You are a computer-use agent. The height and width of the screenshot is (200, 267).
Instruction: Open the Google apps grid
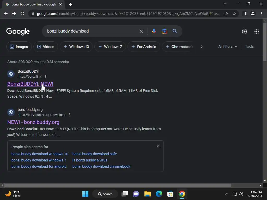click(x=257, y=32)
